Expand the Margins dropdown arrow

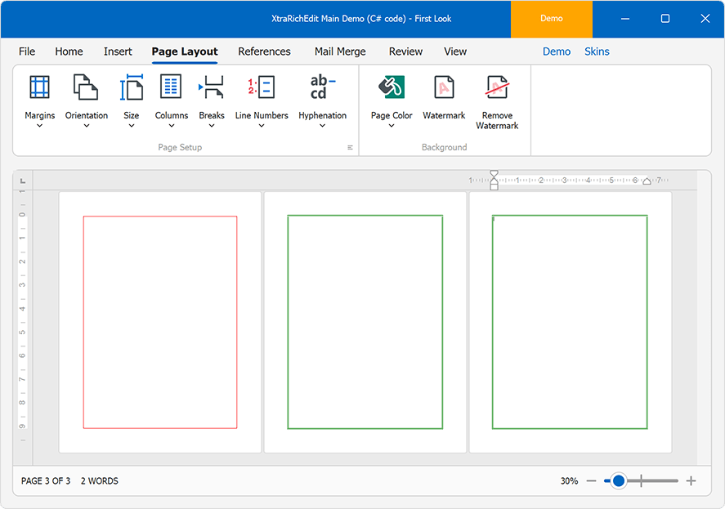tap(39, 127)
